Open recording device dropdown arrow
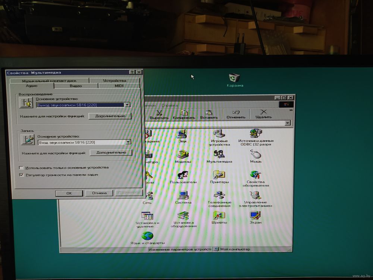The image size is (373, 280). pyautogui.click(x=128, y=142)
